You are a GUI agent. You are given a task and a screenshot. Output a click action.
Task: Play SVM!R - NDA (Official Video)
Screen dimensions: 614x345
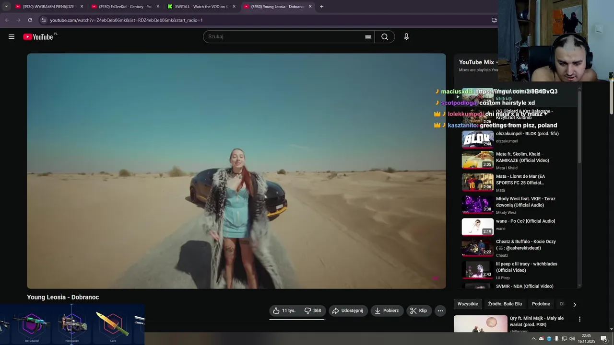[525, 286]
